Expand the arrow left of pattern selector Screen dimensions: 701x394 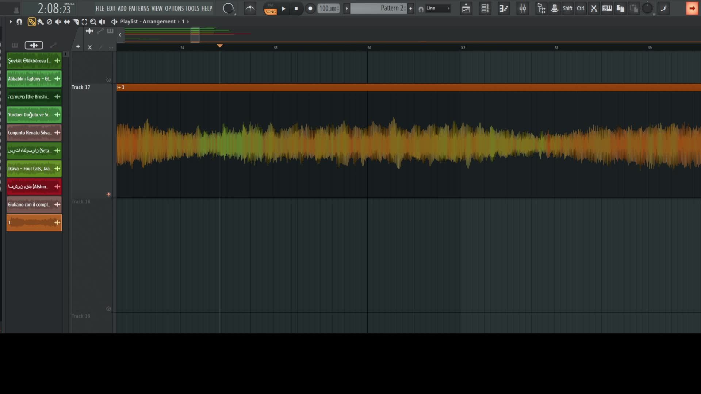pyautogui.click(x=347, y=8)
